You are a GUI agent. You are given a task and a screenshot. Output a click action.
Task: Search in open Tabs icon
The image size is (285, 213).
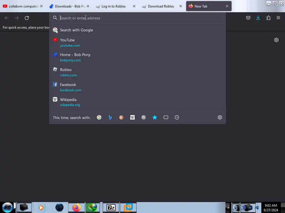pos(166,117)
